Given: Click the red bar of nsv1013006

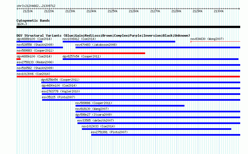Looking at the screenshot, I should pos(128,77).
